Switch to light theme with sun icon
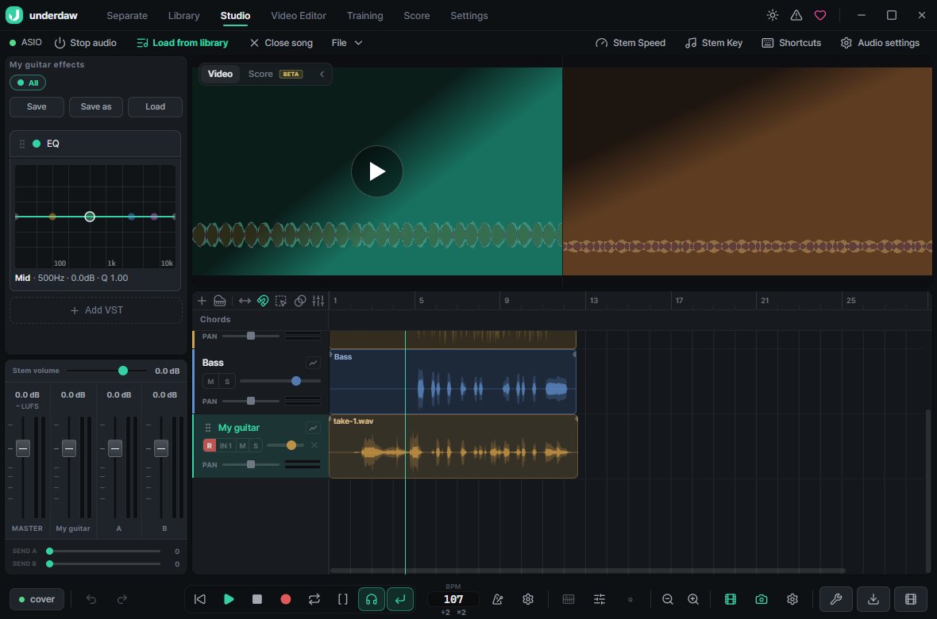937x619 pixels. [773, 15]
